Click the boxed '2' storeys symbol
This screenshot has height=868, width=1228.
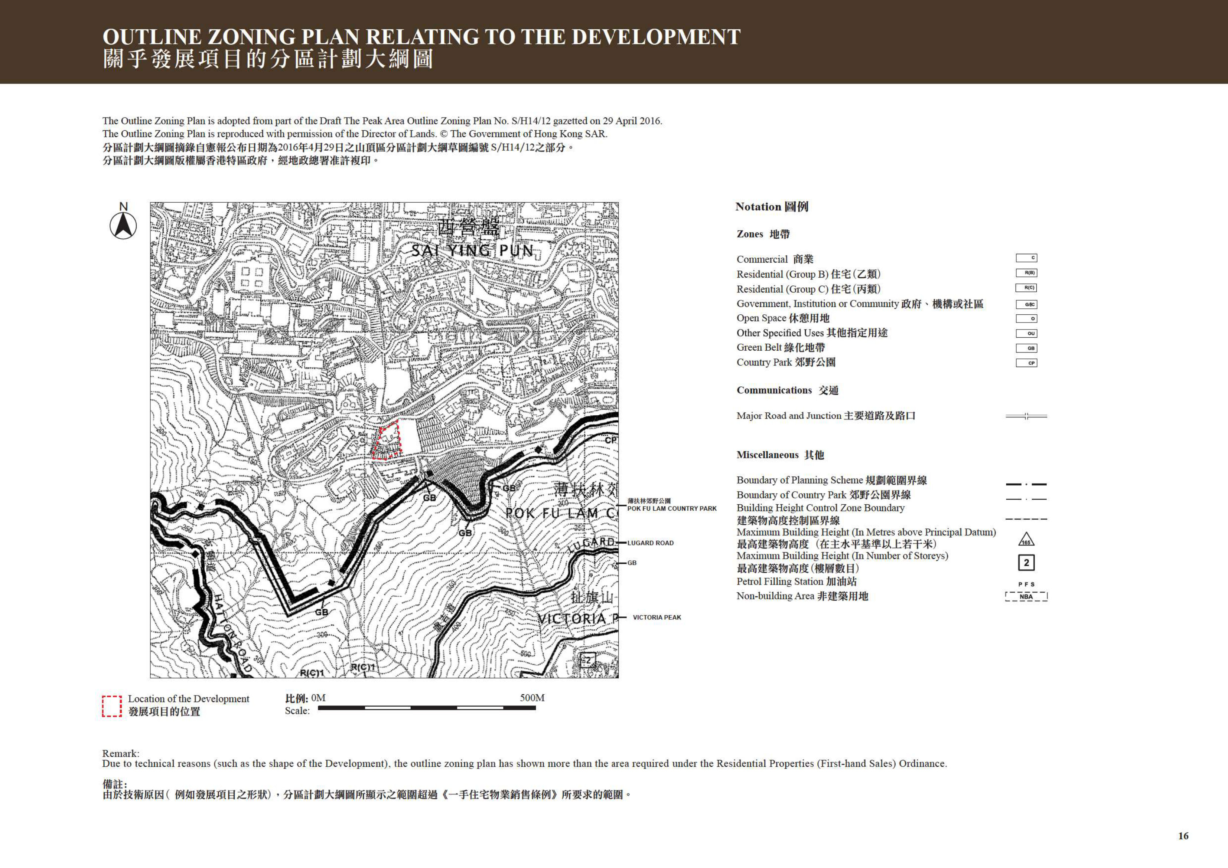tap(1026, 563)
